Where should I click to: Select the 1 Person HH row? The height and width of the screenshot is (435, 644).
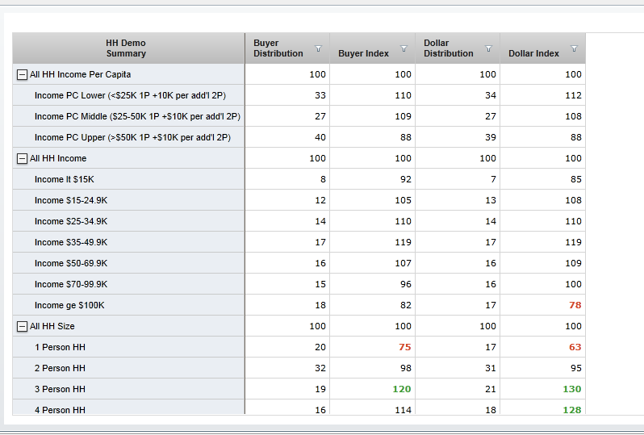pyautogui.click(x=60, y=347)
